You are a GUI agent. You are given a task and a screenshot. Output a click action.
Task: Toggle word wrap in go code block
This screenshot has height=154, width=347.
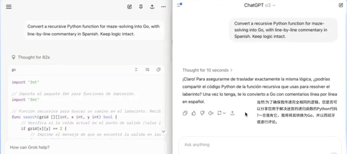[147, 70]
